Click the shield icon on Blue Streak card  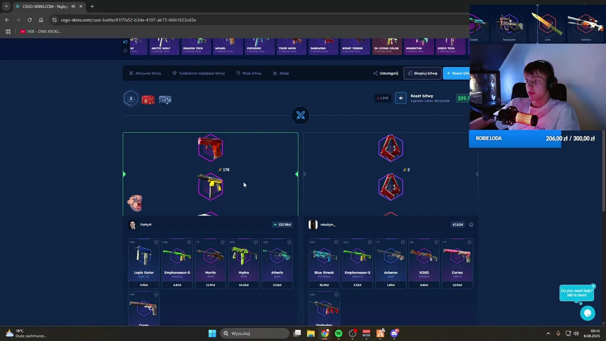coord(336,242)
